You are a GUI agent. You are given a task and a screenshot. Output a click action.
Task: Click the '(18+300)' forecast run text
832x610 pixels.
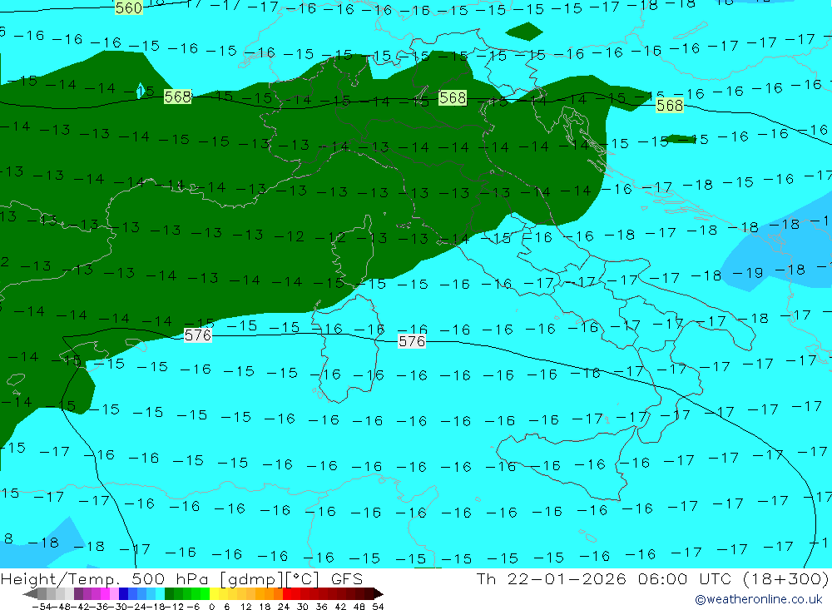[x=786, y=578]
